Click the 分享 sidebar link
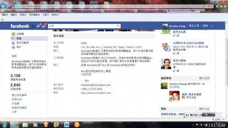Screen dimensions: 228x128 pos(14,112)
